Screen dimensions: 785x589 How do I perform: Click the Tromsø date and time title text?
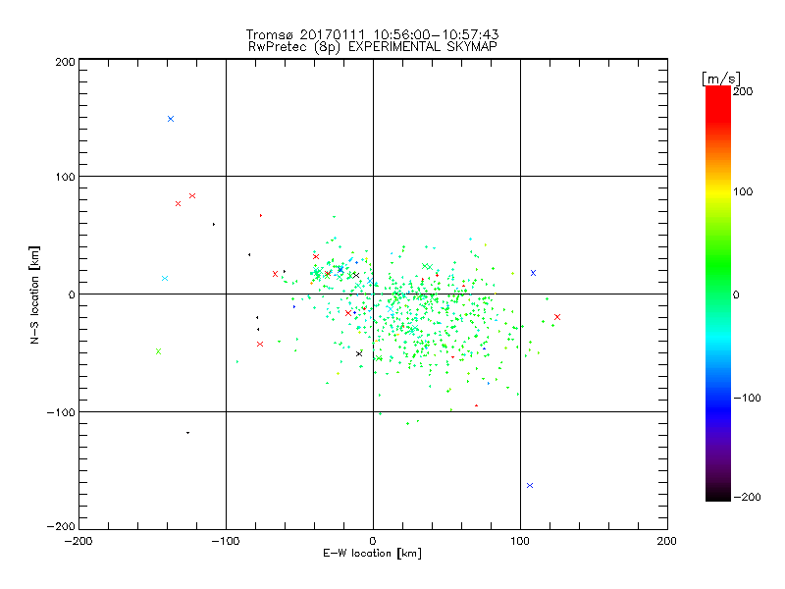tap(372, 34)
